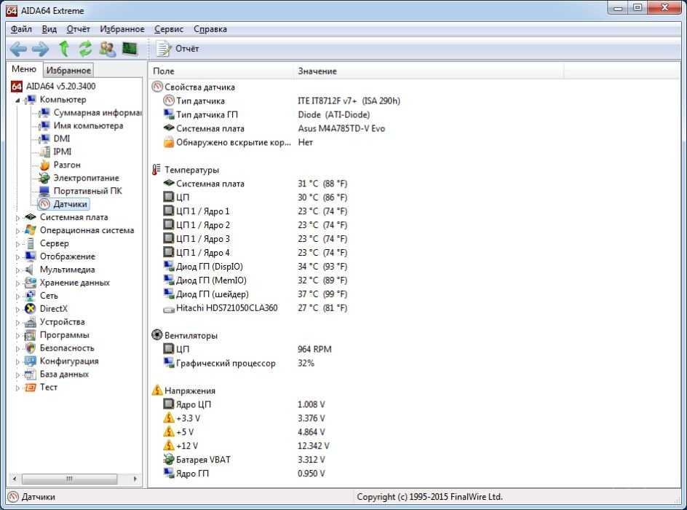Go forward with the blue right arrow

click(40, 49)
